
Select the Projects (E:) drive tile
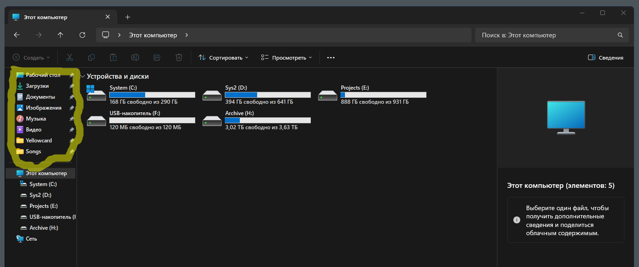372,95
